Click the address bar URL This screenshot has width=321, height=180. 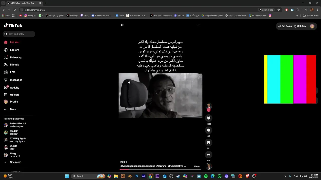[x=35, y=10]
